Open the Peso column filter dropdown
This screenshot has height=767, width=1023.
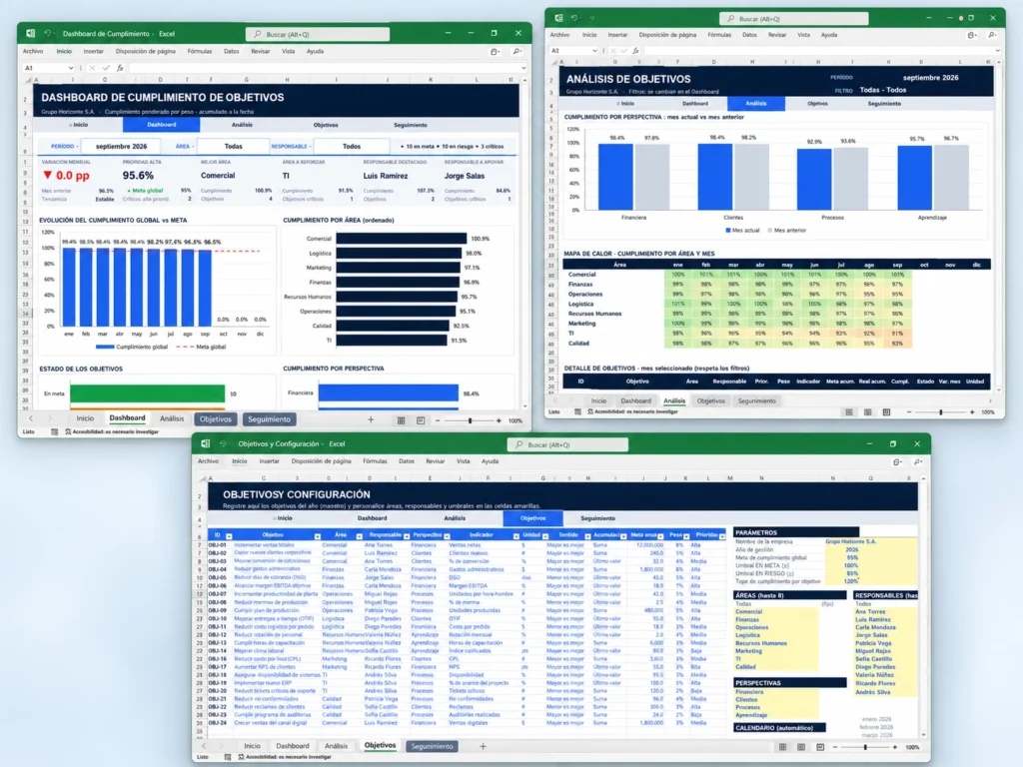686,536
